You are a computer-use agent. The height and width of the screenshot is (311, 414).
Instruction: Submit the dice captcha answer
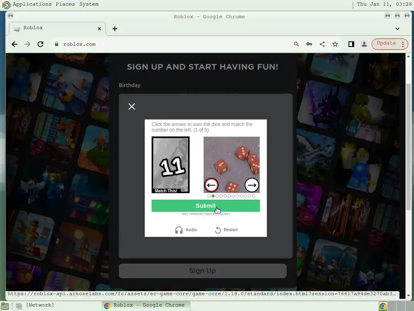click(205, 205)
